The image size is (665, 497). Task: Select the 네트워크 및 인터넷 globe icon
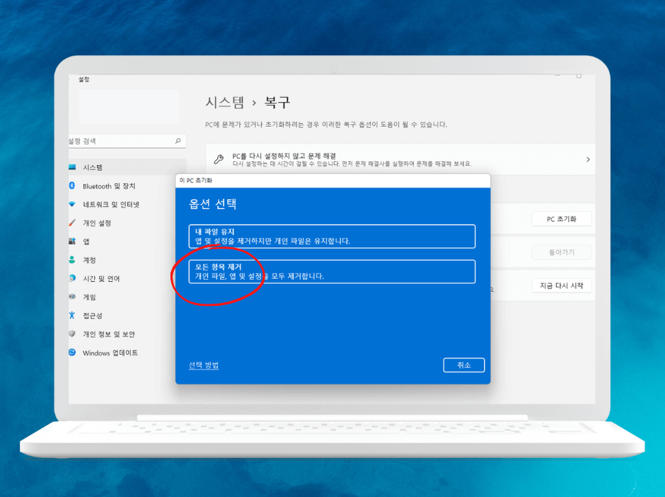[x=74, y=205]
